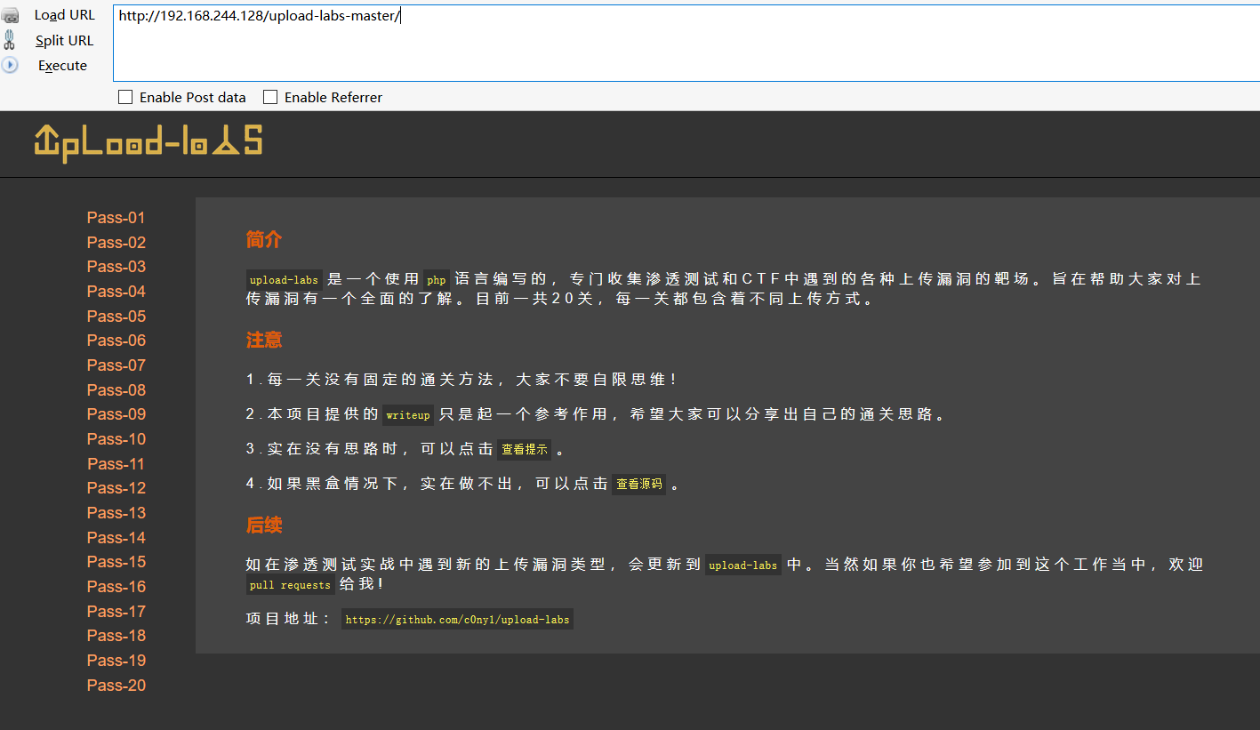1260x730 pixels.
Task: Click the scissors Split URL icon
Action: pyautogui.click(x=9, y=40)
